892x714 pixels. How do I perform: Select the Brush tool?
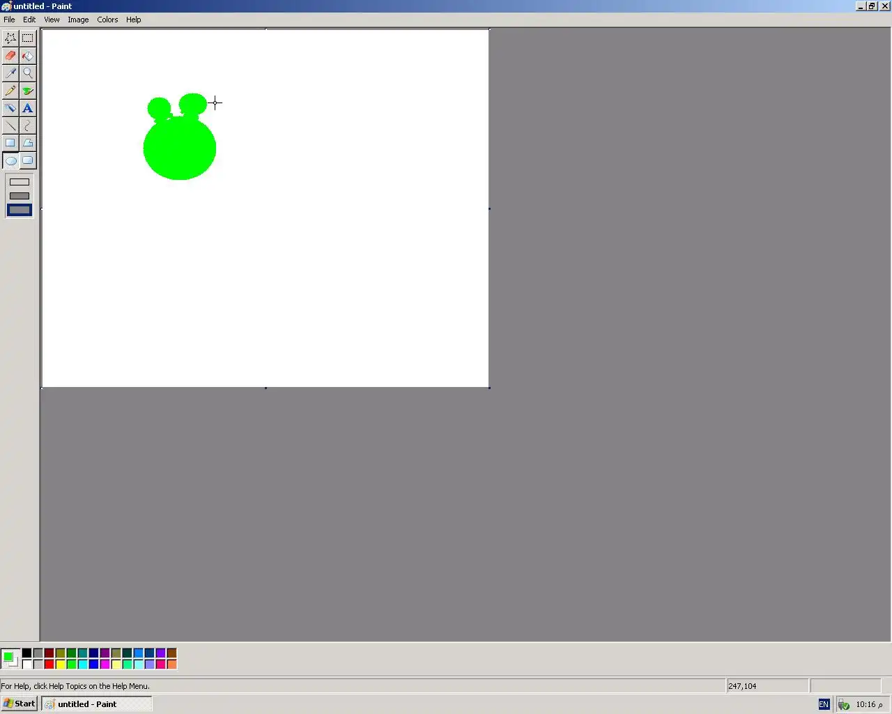(28, 91)
